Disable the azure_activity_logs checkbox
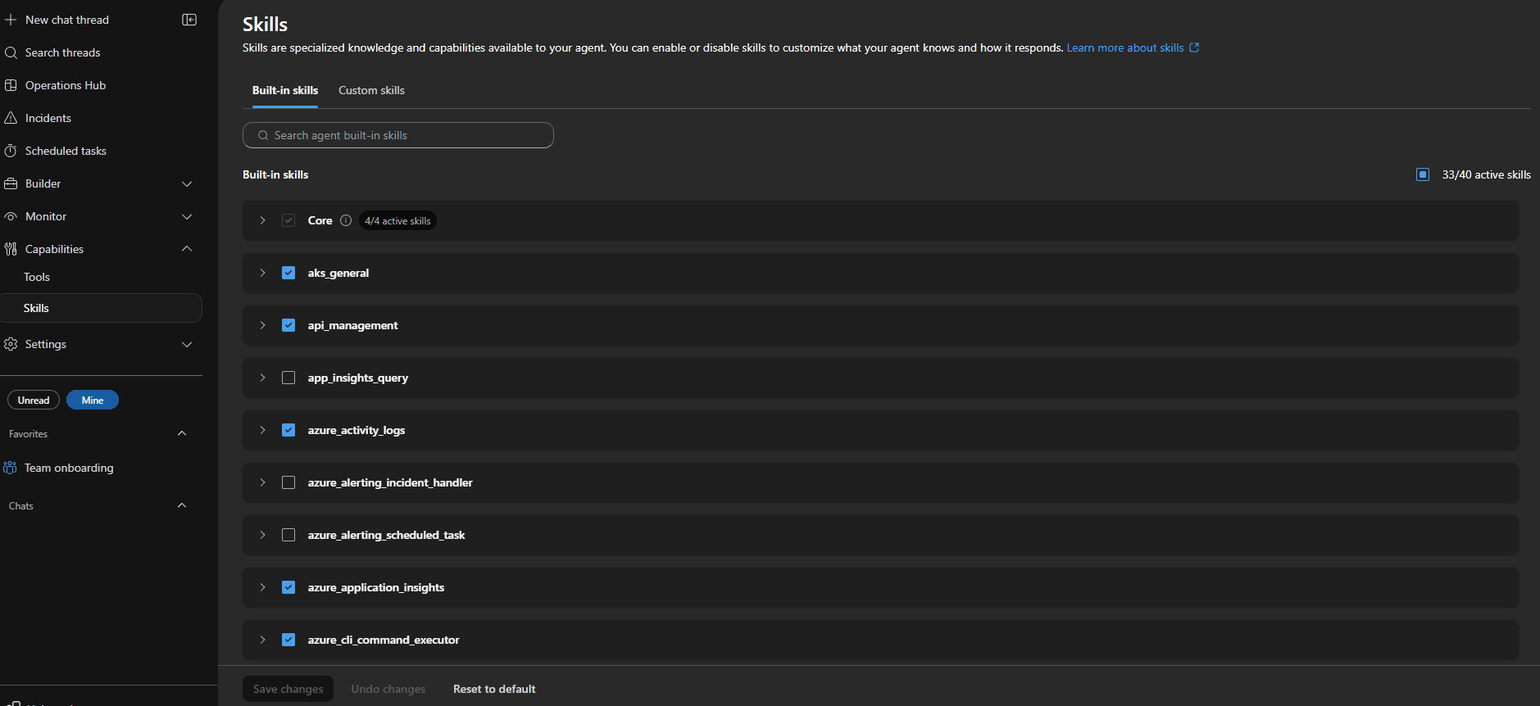 288,430
